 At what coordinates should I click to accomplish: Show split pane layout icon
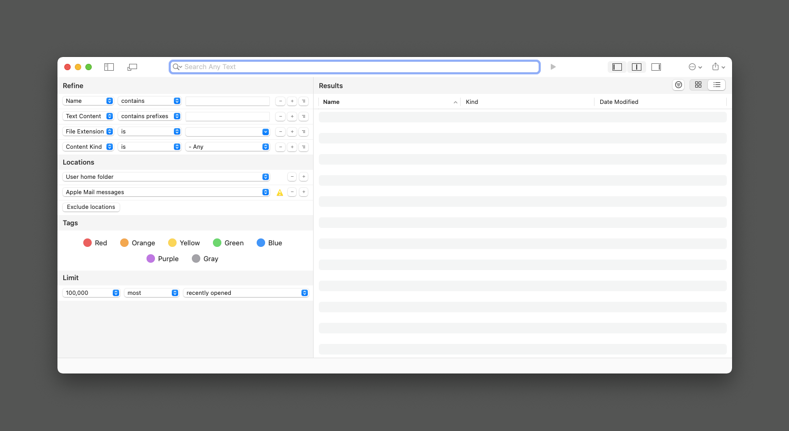pyautogui.click(x=637, y=67)
